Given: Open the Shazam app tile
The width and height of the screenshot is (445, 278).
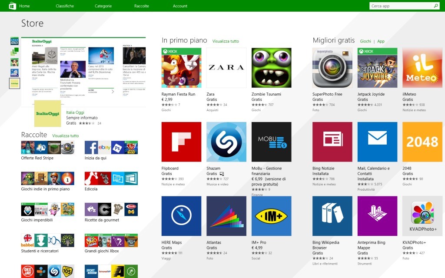Looking at the screenshot, I should coord(226,141).
